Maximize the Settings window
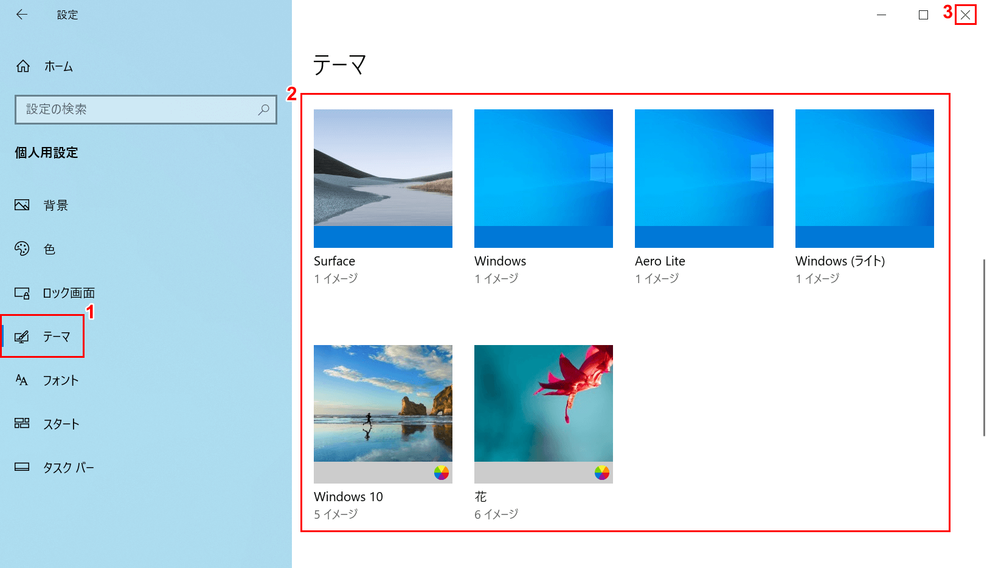Screen dimensions: 987x568 pyautogui.click(x=923, y=15)
